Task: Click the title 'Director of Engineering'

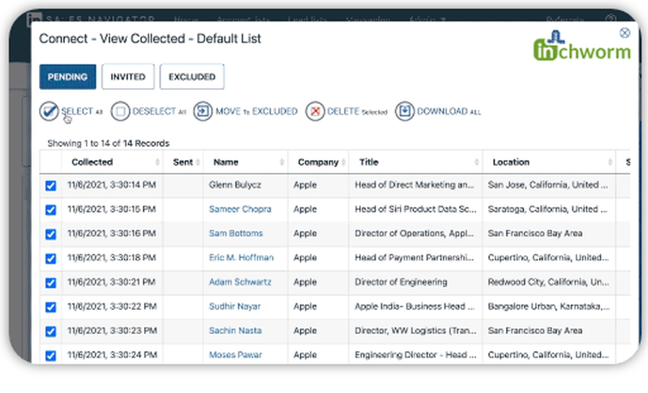Action: [x=401, y=282]
